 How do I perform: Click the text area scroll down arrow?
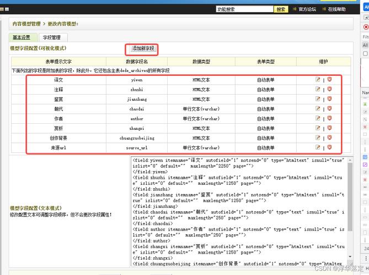point(350,256)
